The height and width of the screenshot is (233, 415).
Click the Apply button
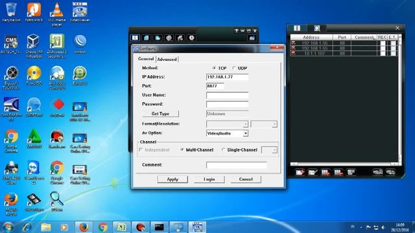172,179
